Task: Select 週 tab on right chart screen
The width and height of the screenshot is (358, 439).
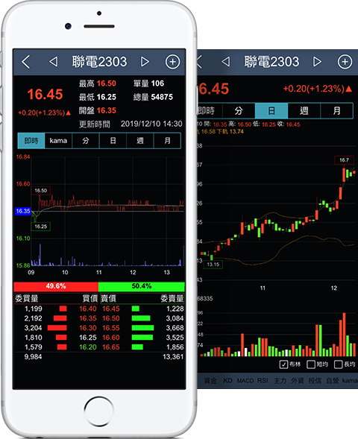Action: pos(304,111)
